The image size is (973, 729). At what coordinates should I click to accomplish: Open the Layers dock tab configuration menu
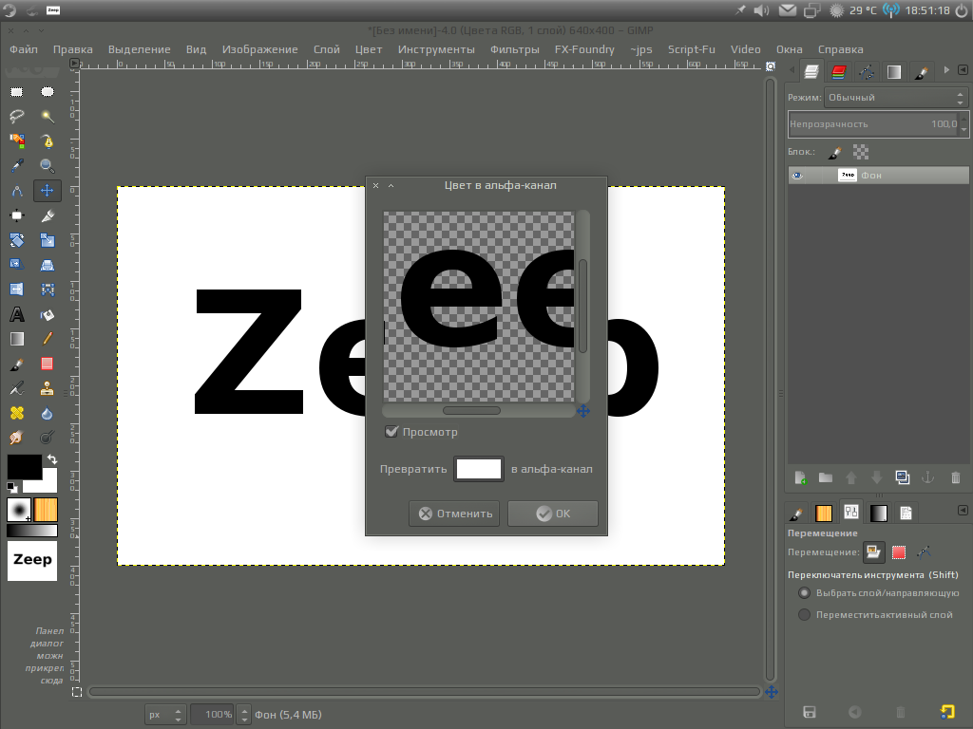click(963, 70)
